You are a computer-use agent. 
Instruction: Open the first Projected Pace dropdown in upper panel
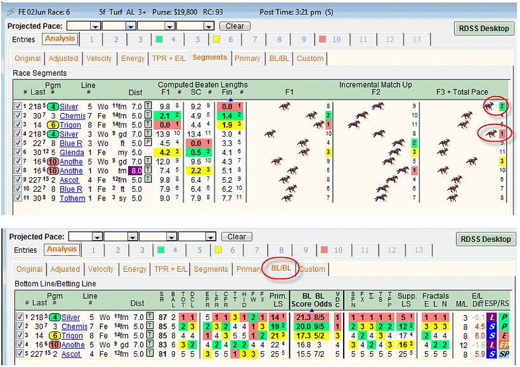click(x=96, y=26)
